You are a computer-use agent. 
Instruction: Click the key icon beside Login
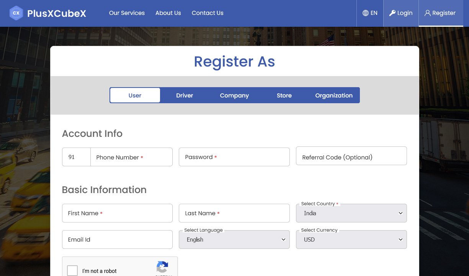(x=392, y=13)
